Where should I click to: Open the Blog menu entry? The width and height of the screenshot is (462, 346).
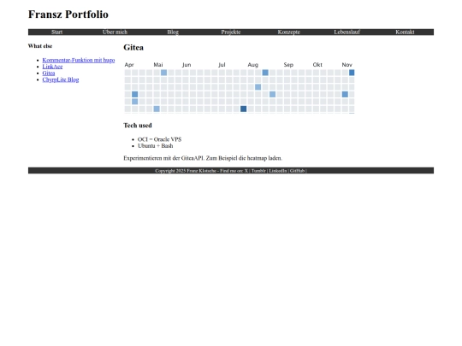pos(173,32)
